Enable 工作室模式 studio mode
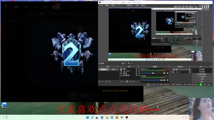 (x=202, y=77)
